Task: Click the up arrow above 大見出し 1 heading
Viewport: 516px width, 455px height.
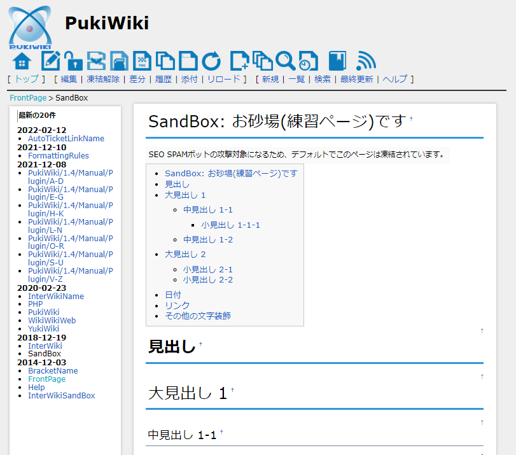Action: pyautogui.click(x=482, y=377)
